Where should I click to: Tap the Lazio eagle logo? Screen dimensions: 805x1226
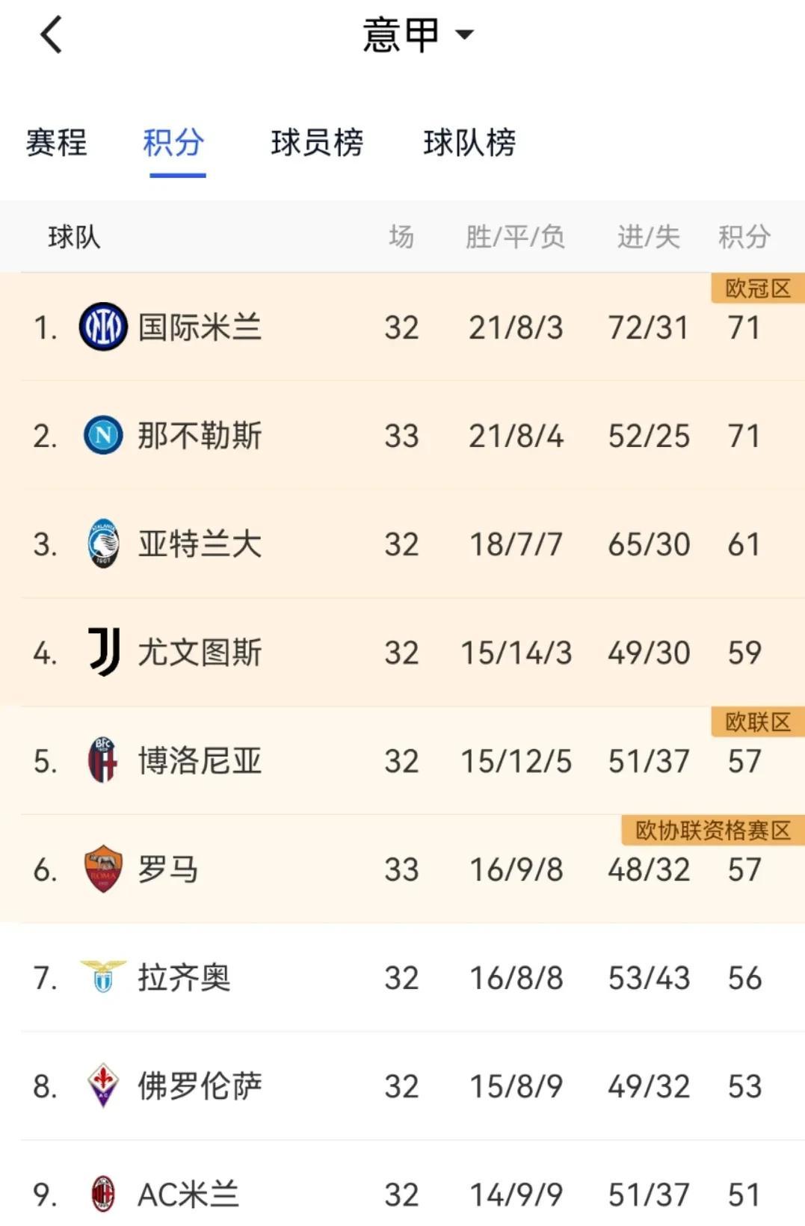point(103,976)
